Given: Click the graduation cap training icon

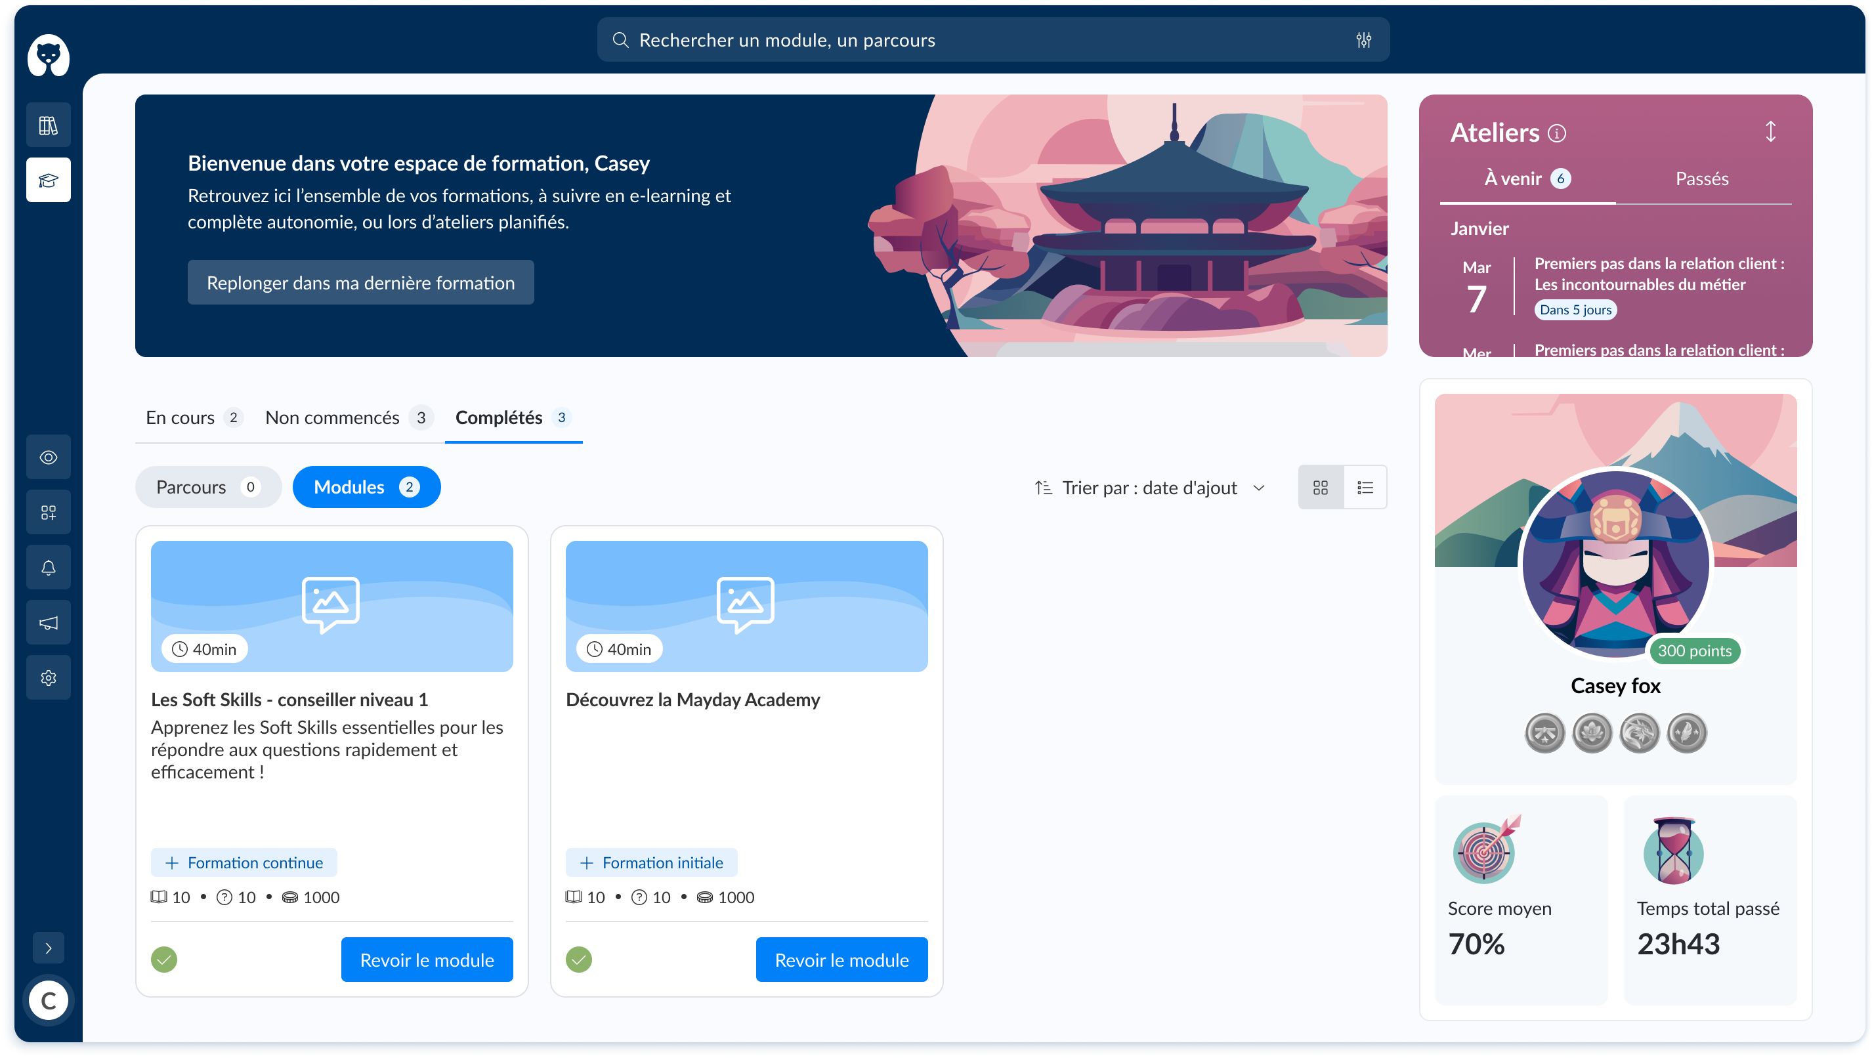Looking at the screenshot, I should point(48,180).
